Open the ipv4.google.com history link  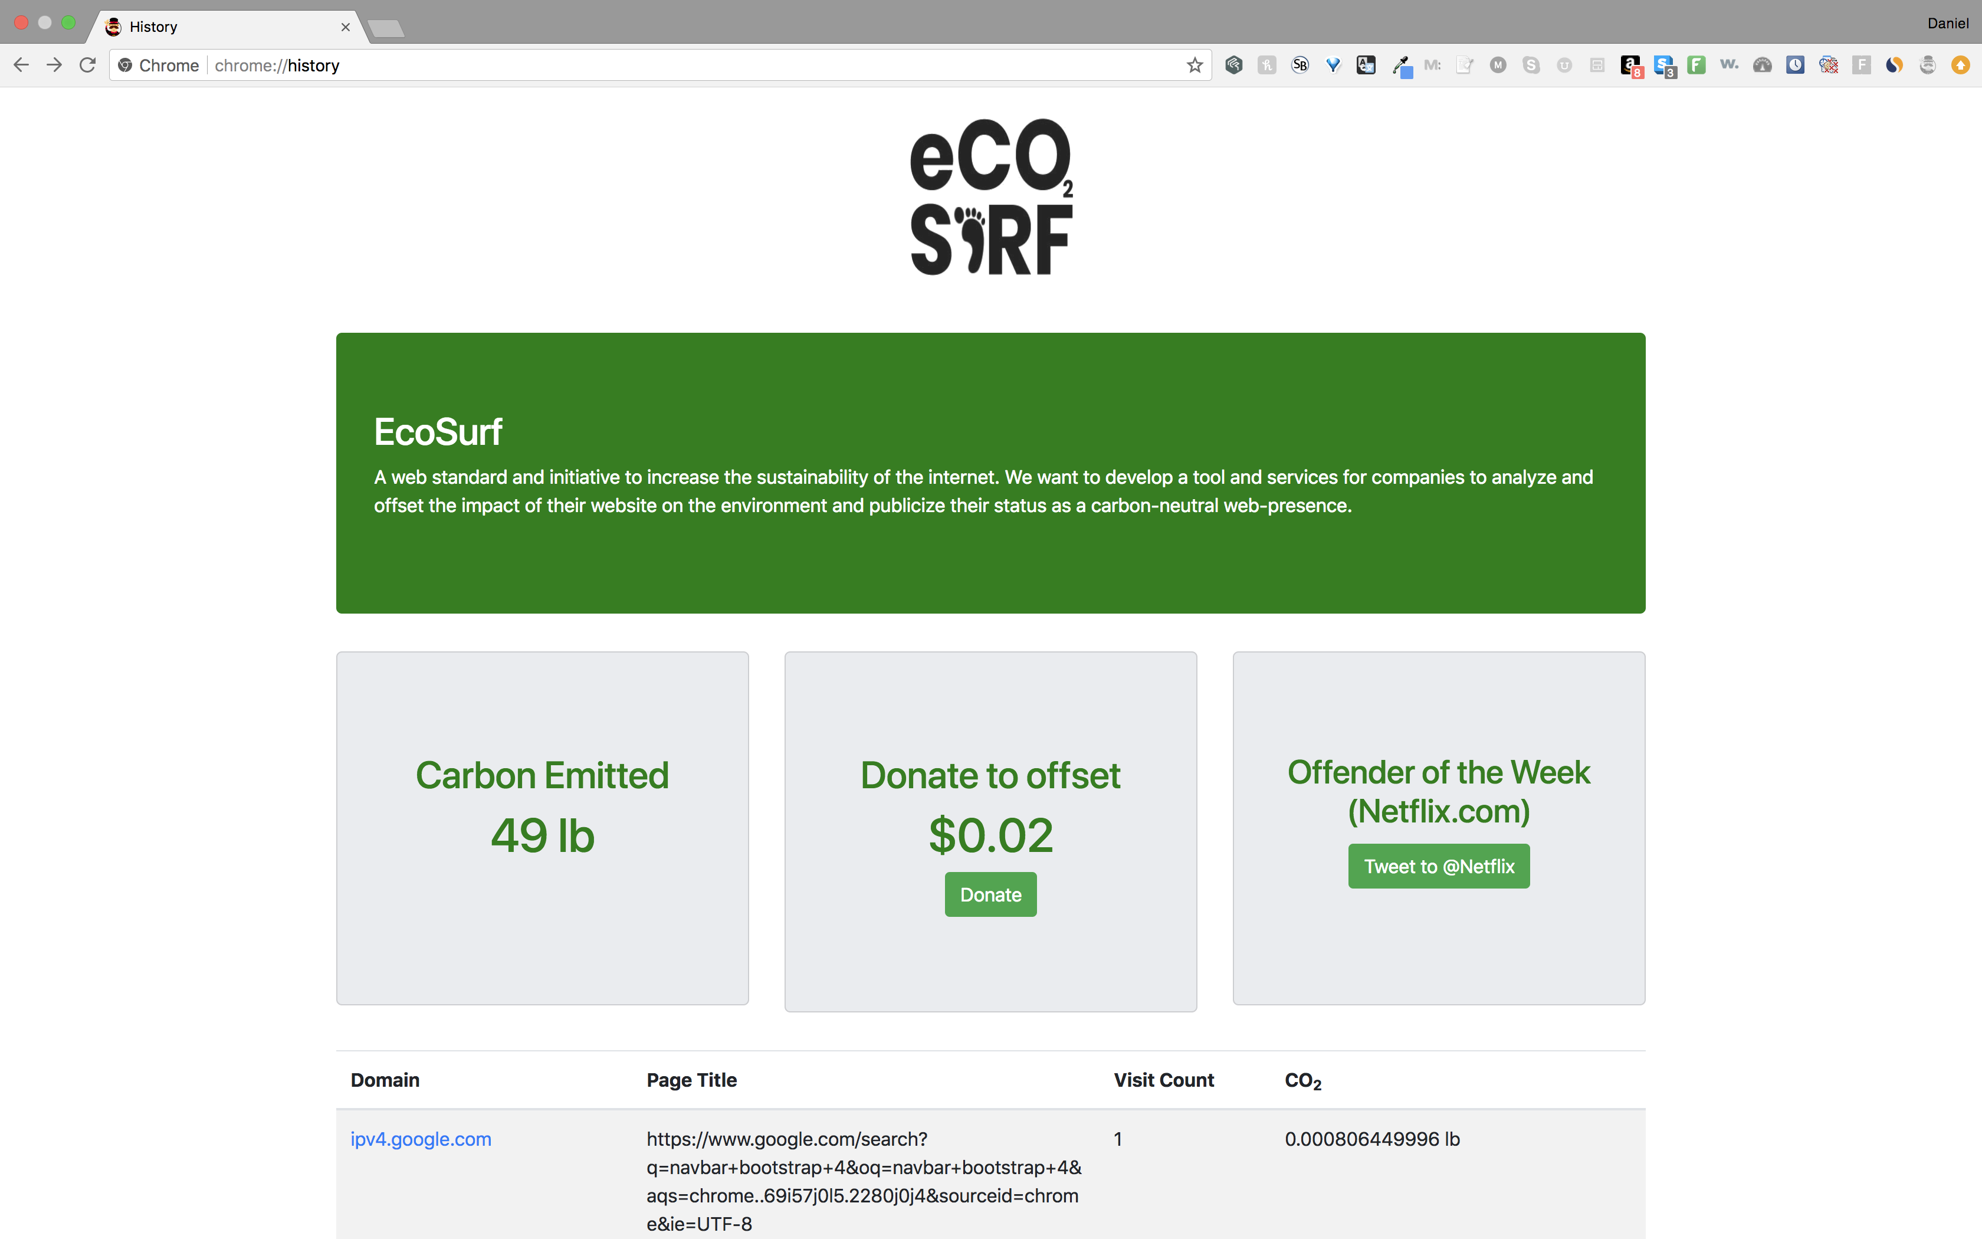tap(420, 1138)
